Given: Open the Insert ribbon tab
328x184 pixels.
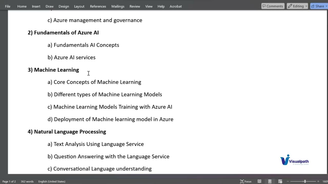Looking at the screenshot, I should (36, 6).
